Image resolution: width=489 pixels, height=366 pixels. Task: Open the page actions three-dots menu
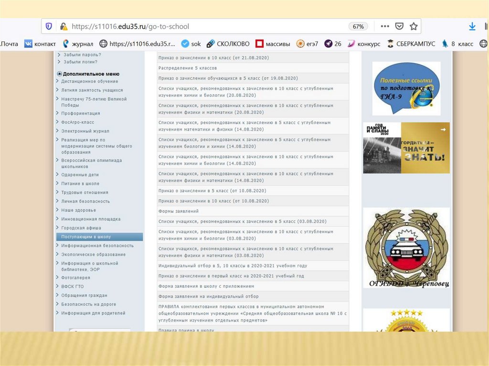point(385,26)
